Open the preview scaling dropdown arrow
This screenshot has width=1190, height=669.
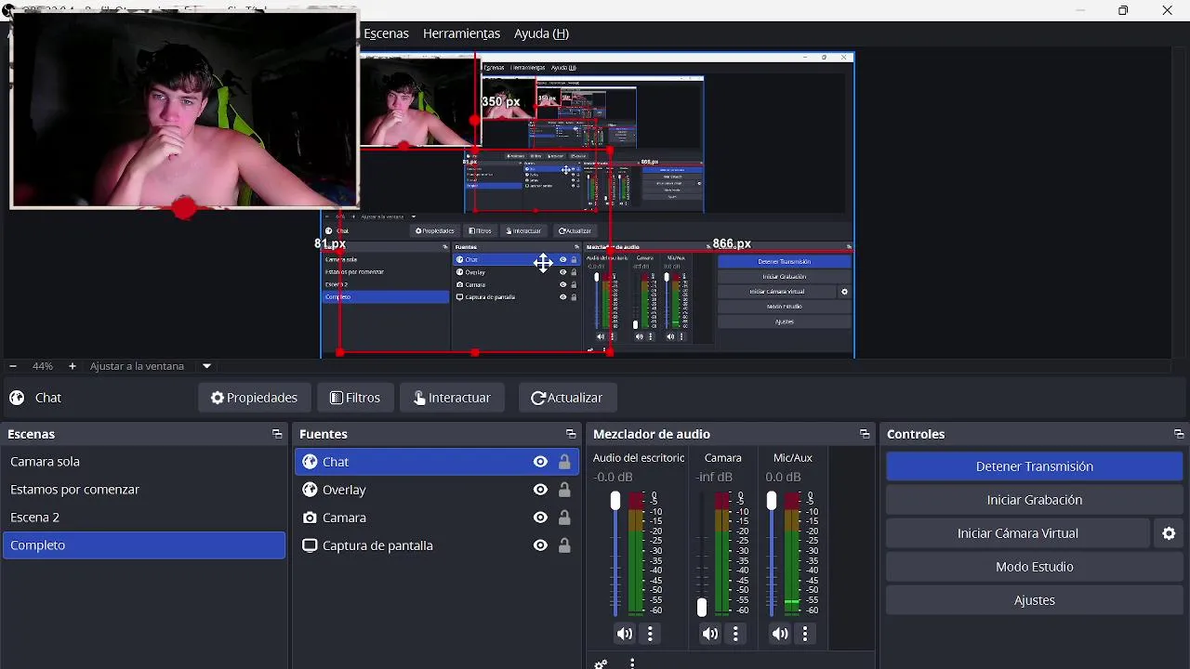[206, 366]
